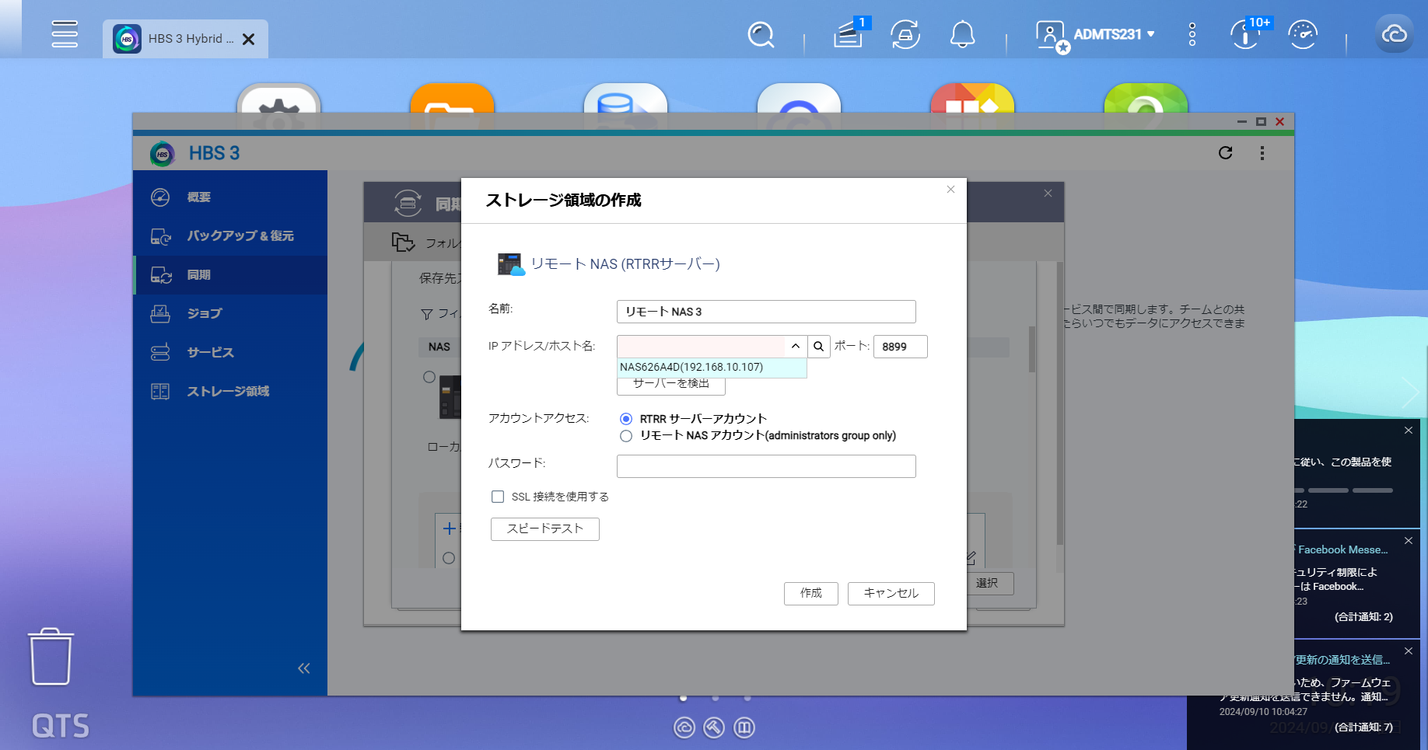Click the myQNAPcloud icon at desktop bottom

click(684, 727)
